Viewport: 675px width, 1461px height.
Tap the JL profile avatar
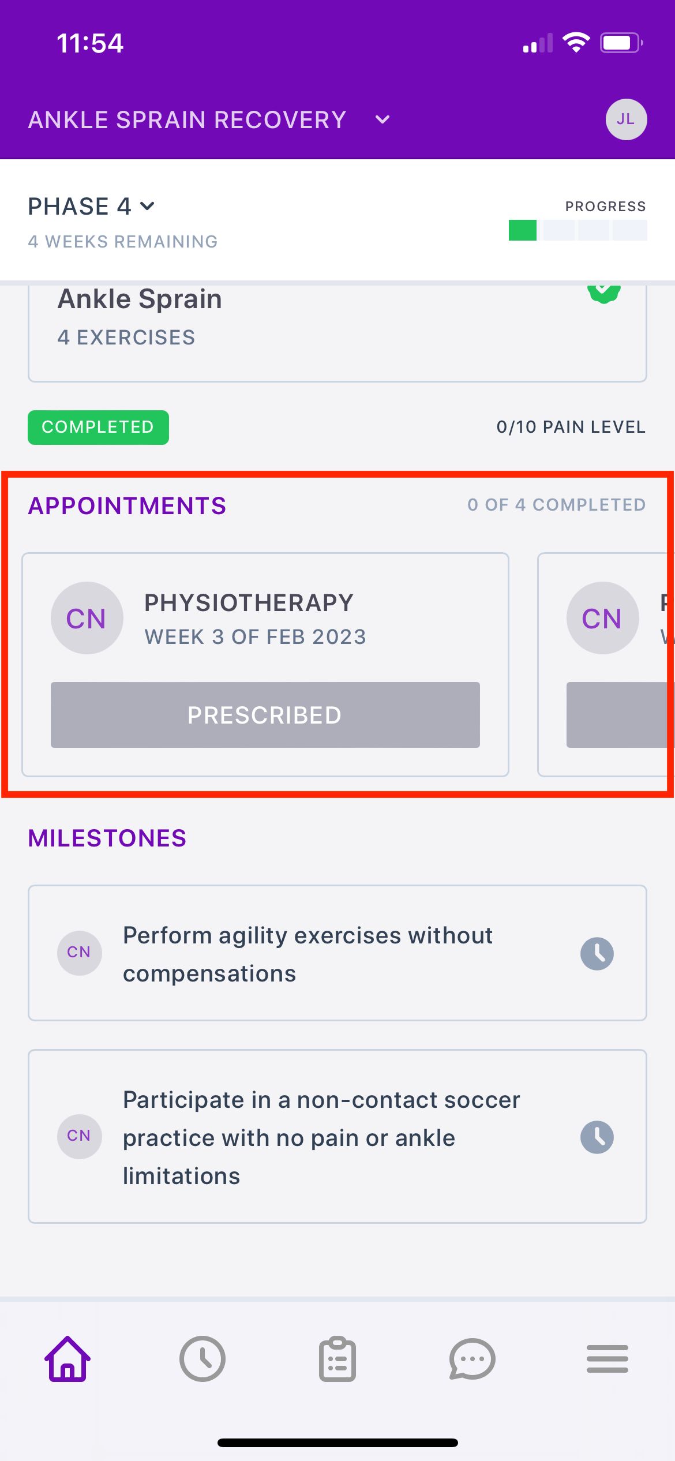626,119
